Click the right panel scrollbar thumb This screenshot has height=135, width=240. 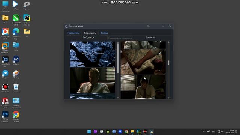click(x=168, y=63)
